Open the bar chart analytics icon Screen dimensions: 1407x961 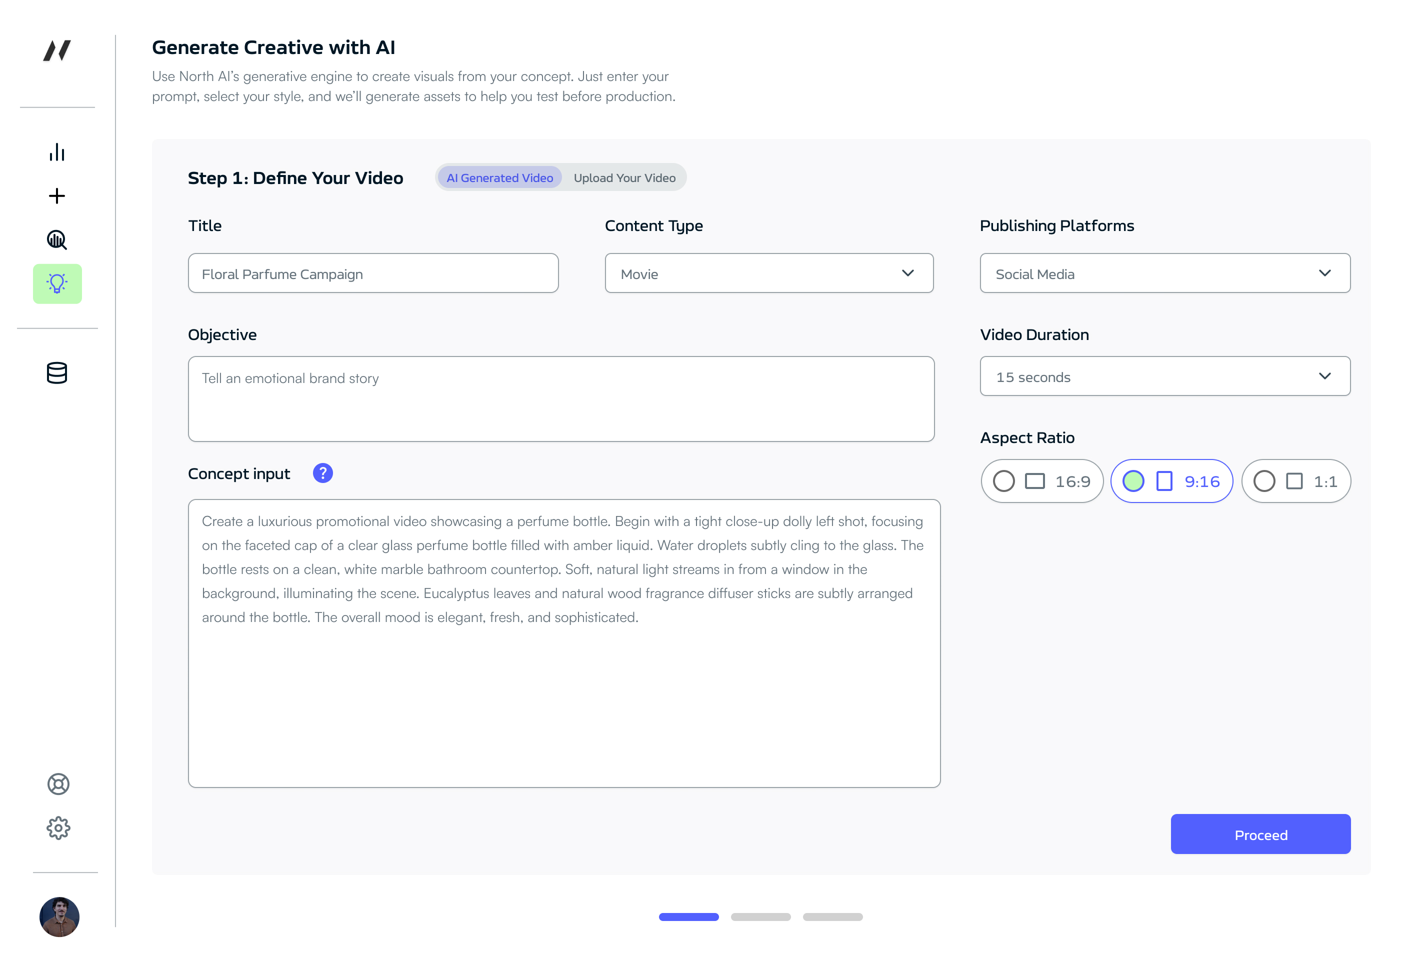[x=57, y=152]
